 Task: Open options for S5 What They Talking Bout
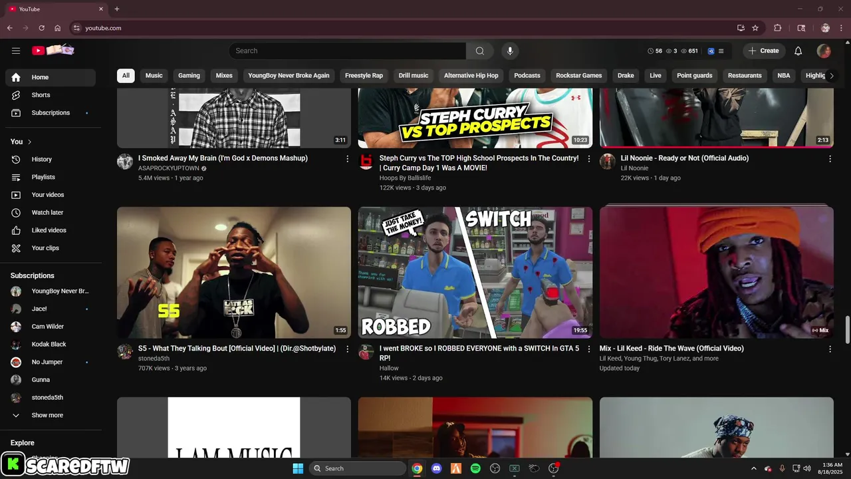(x=347, y=349)
